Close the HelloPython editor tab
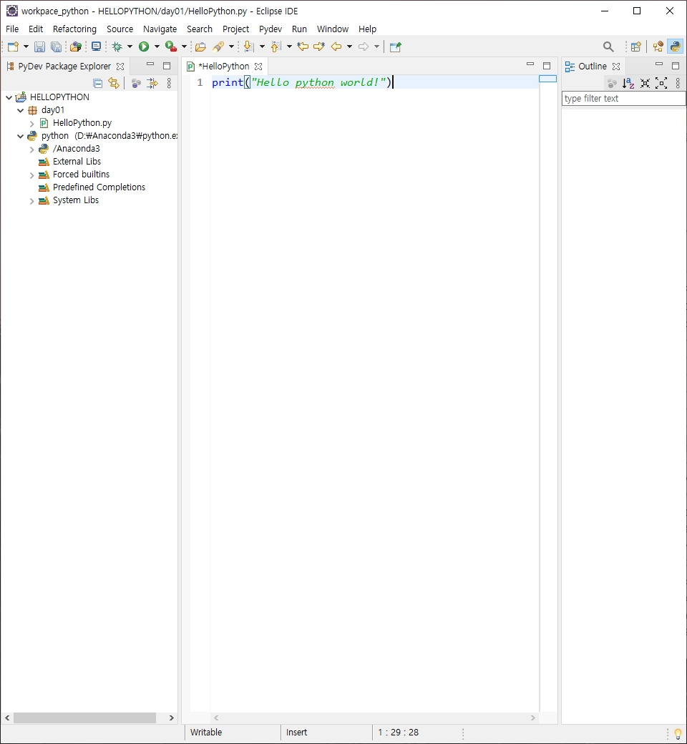The width and height of the screenshot is (687, 744). 258,67
